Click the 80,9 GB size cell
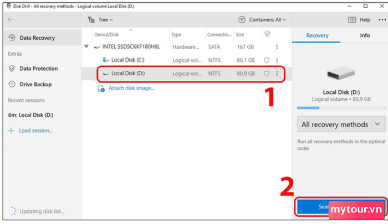Viewport: 388px width, 224px height. coord(246,74)
